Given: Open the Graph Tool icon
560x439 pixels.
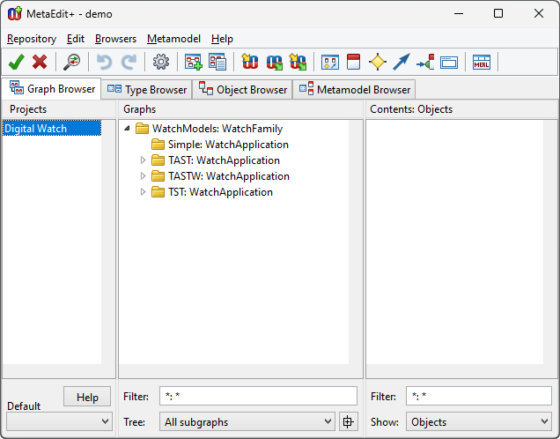Looking at the screenshot, I should pyautogui.click(x=330, y=62).
